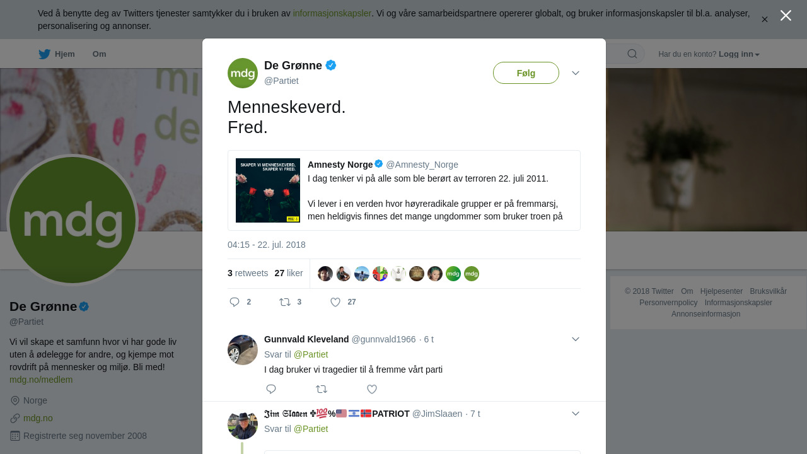Open the Om menu item
The width and height of the screenshot is (807, 454).
[100, 54]
